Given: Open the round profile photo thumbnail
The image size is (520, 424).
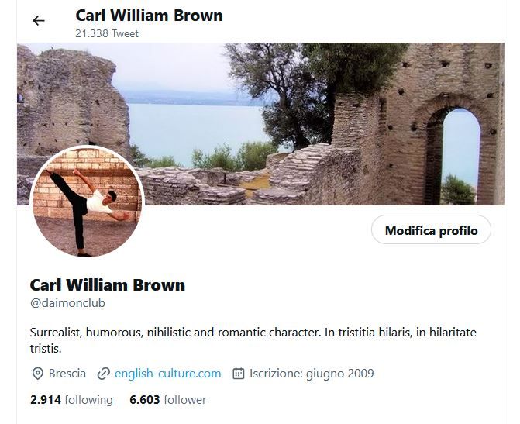Looking at the screenshot, I should click(x=88, y=202).
